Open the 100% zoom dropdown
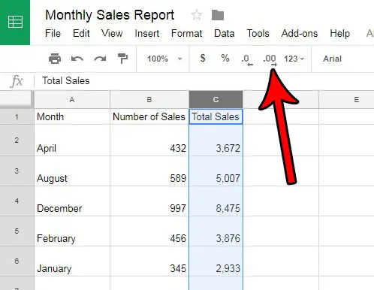This screenshot has height=290, width=374. [164, 59]
